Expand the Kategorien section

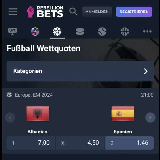80,71
